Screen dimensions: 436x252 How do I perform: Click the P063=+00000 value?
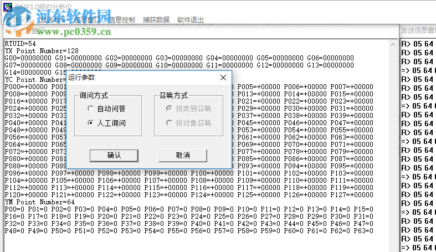pyautogui.click(x=352, y=137)
